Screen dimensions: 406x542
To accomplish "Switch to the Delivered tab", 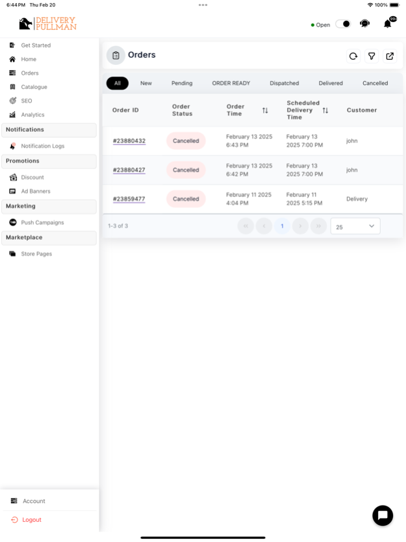I will [331, 83].
